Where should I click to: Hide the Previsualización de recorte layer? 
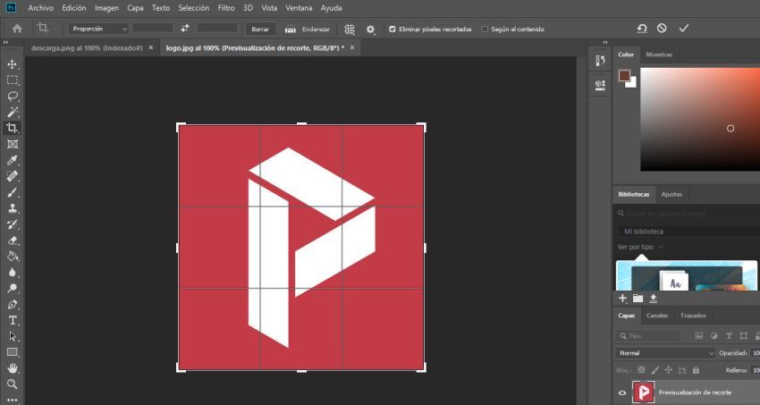pyautogui.click(x=622, y=392)
